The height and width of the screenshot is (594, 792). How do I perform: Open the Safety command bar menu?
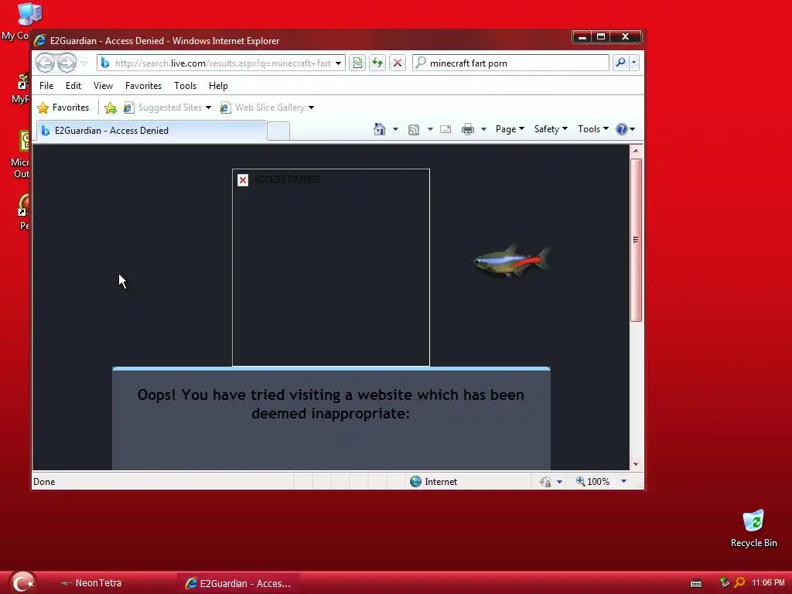click(x=551, y=129)
